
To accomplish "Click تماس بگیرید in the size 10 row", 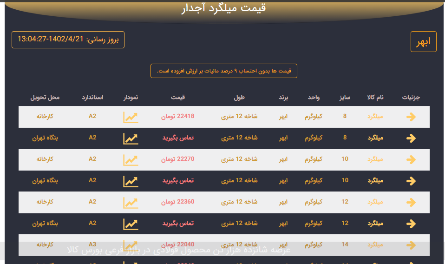I will [x=178, y=181].
